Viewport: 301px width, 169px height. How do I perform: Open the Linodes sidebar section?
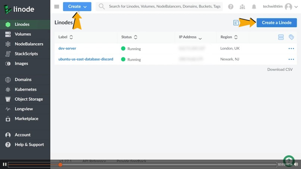25,24
